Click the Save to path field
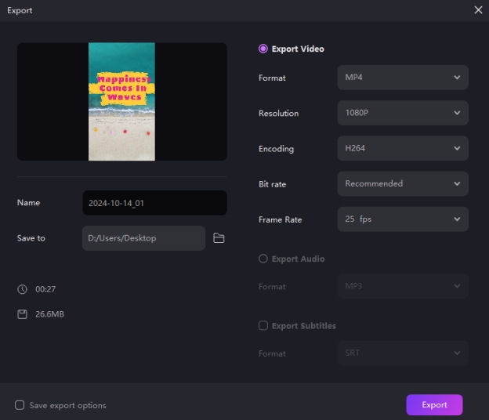489x420 pixels. pyautogui.click(x=143, y=238)
